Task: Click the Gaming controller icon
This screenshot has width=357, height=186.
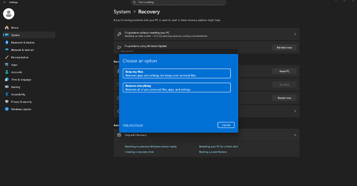Action: click(7, 87)
